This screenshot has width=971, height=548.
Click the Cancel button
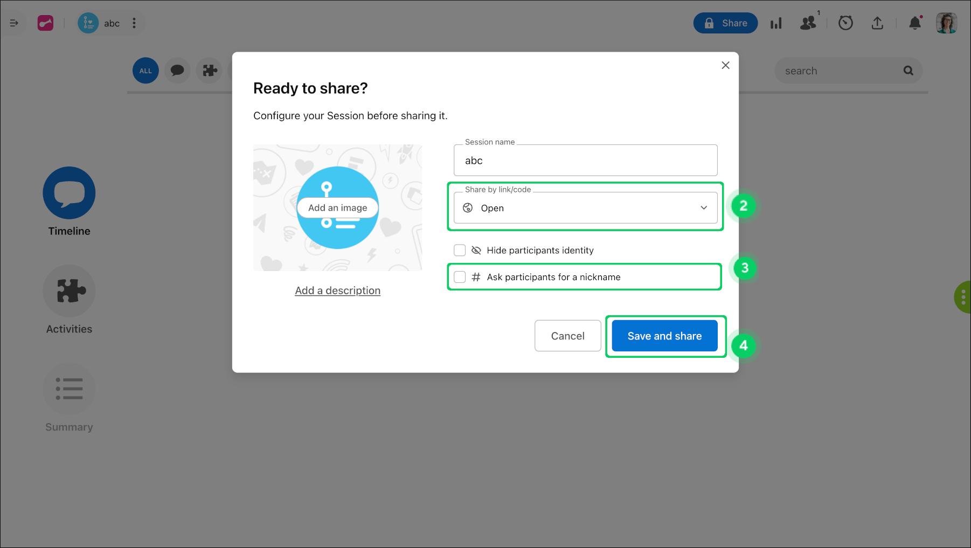pos(567,336)
